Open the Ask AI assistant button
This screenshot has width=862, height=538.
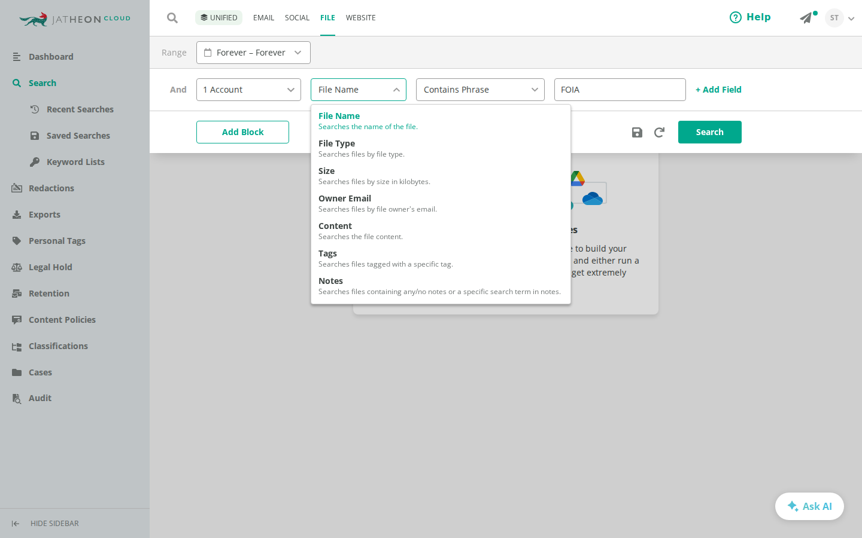coord(809,506)
